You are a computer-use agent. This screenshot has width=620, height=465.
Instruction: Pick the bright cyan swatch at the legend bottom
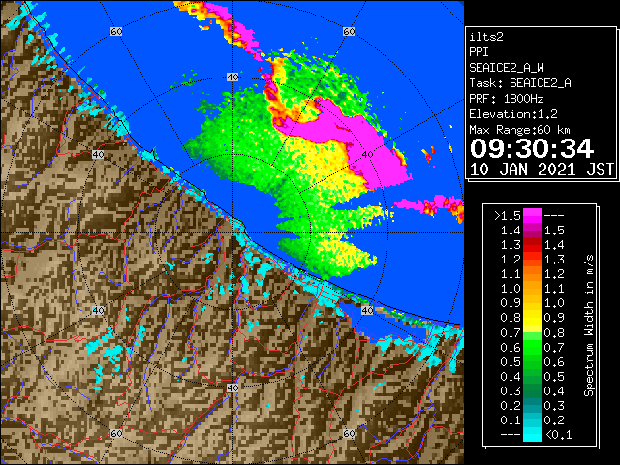(533, 435)
